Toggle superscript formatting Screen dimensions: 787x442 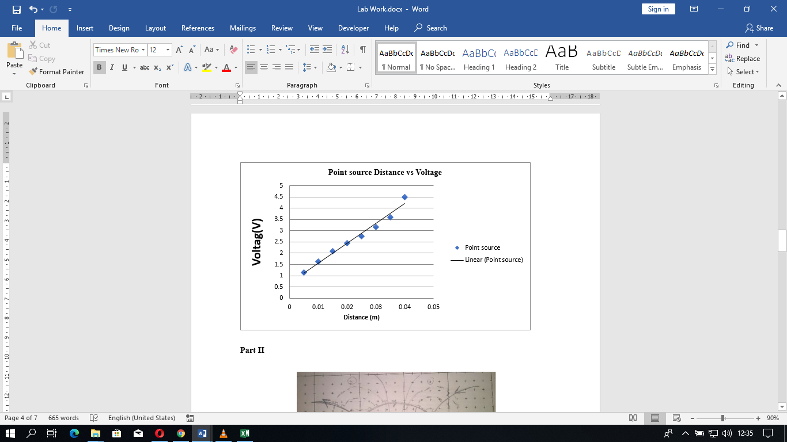tap(168, 68)
